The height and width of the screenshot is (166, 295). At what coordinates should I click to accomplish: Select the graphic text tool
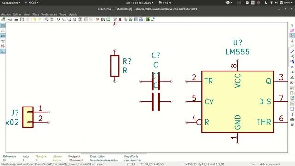click(292, 114)
